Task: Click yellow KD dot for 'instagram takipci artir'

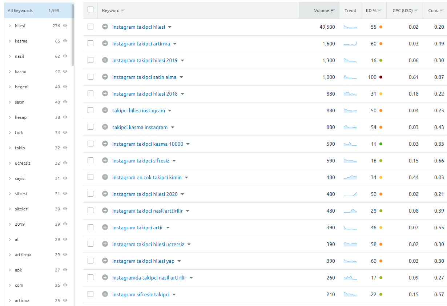Action: pyautogui.click(x=380, y=228)
